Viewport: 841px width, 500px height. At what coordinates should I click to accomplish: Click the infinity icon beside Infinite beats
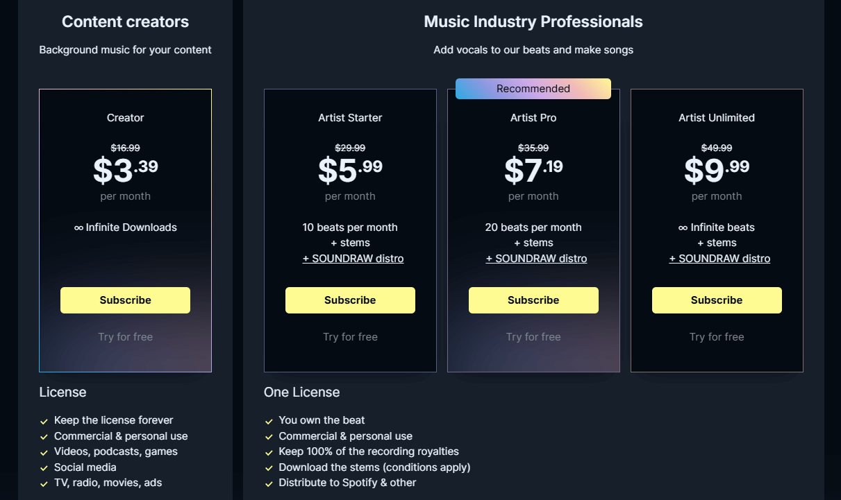tap(683, 227)
